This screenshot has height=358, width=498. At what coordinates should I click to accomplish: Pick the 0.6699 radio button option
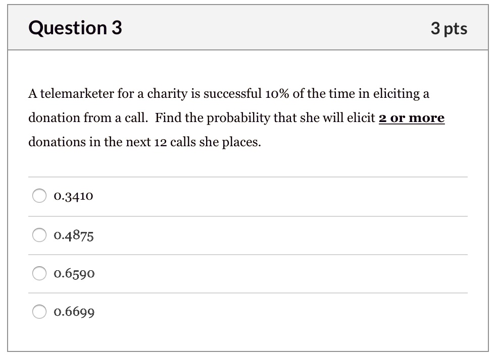(39, 312)
